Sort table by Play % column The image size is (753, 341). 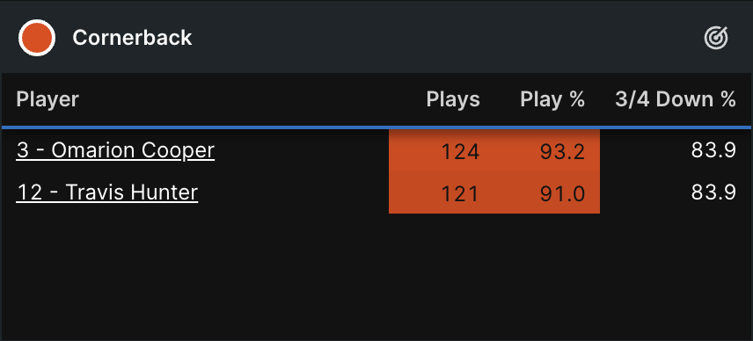coord(552,100)
